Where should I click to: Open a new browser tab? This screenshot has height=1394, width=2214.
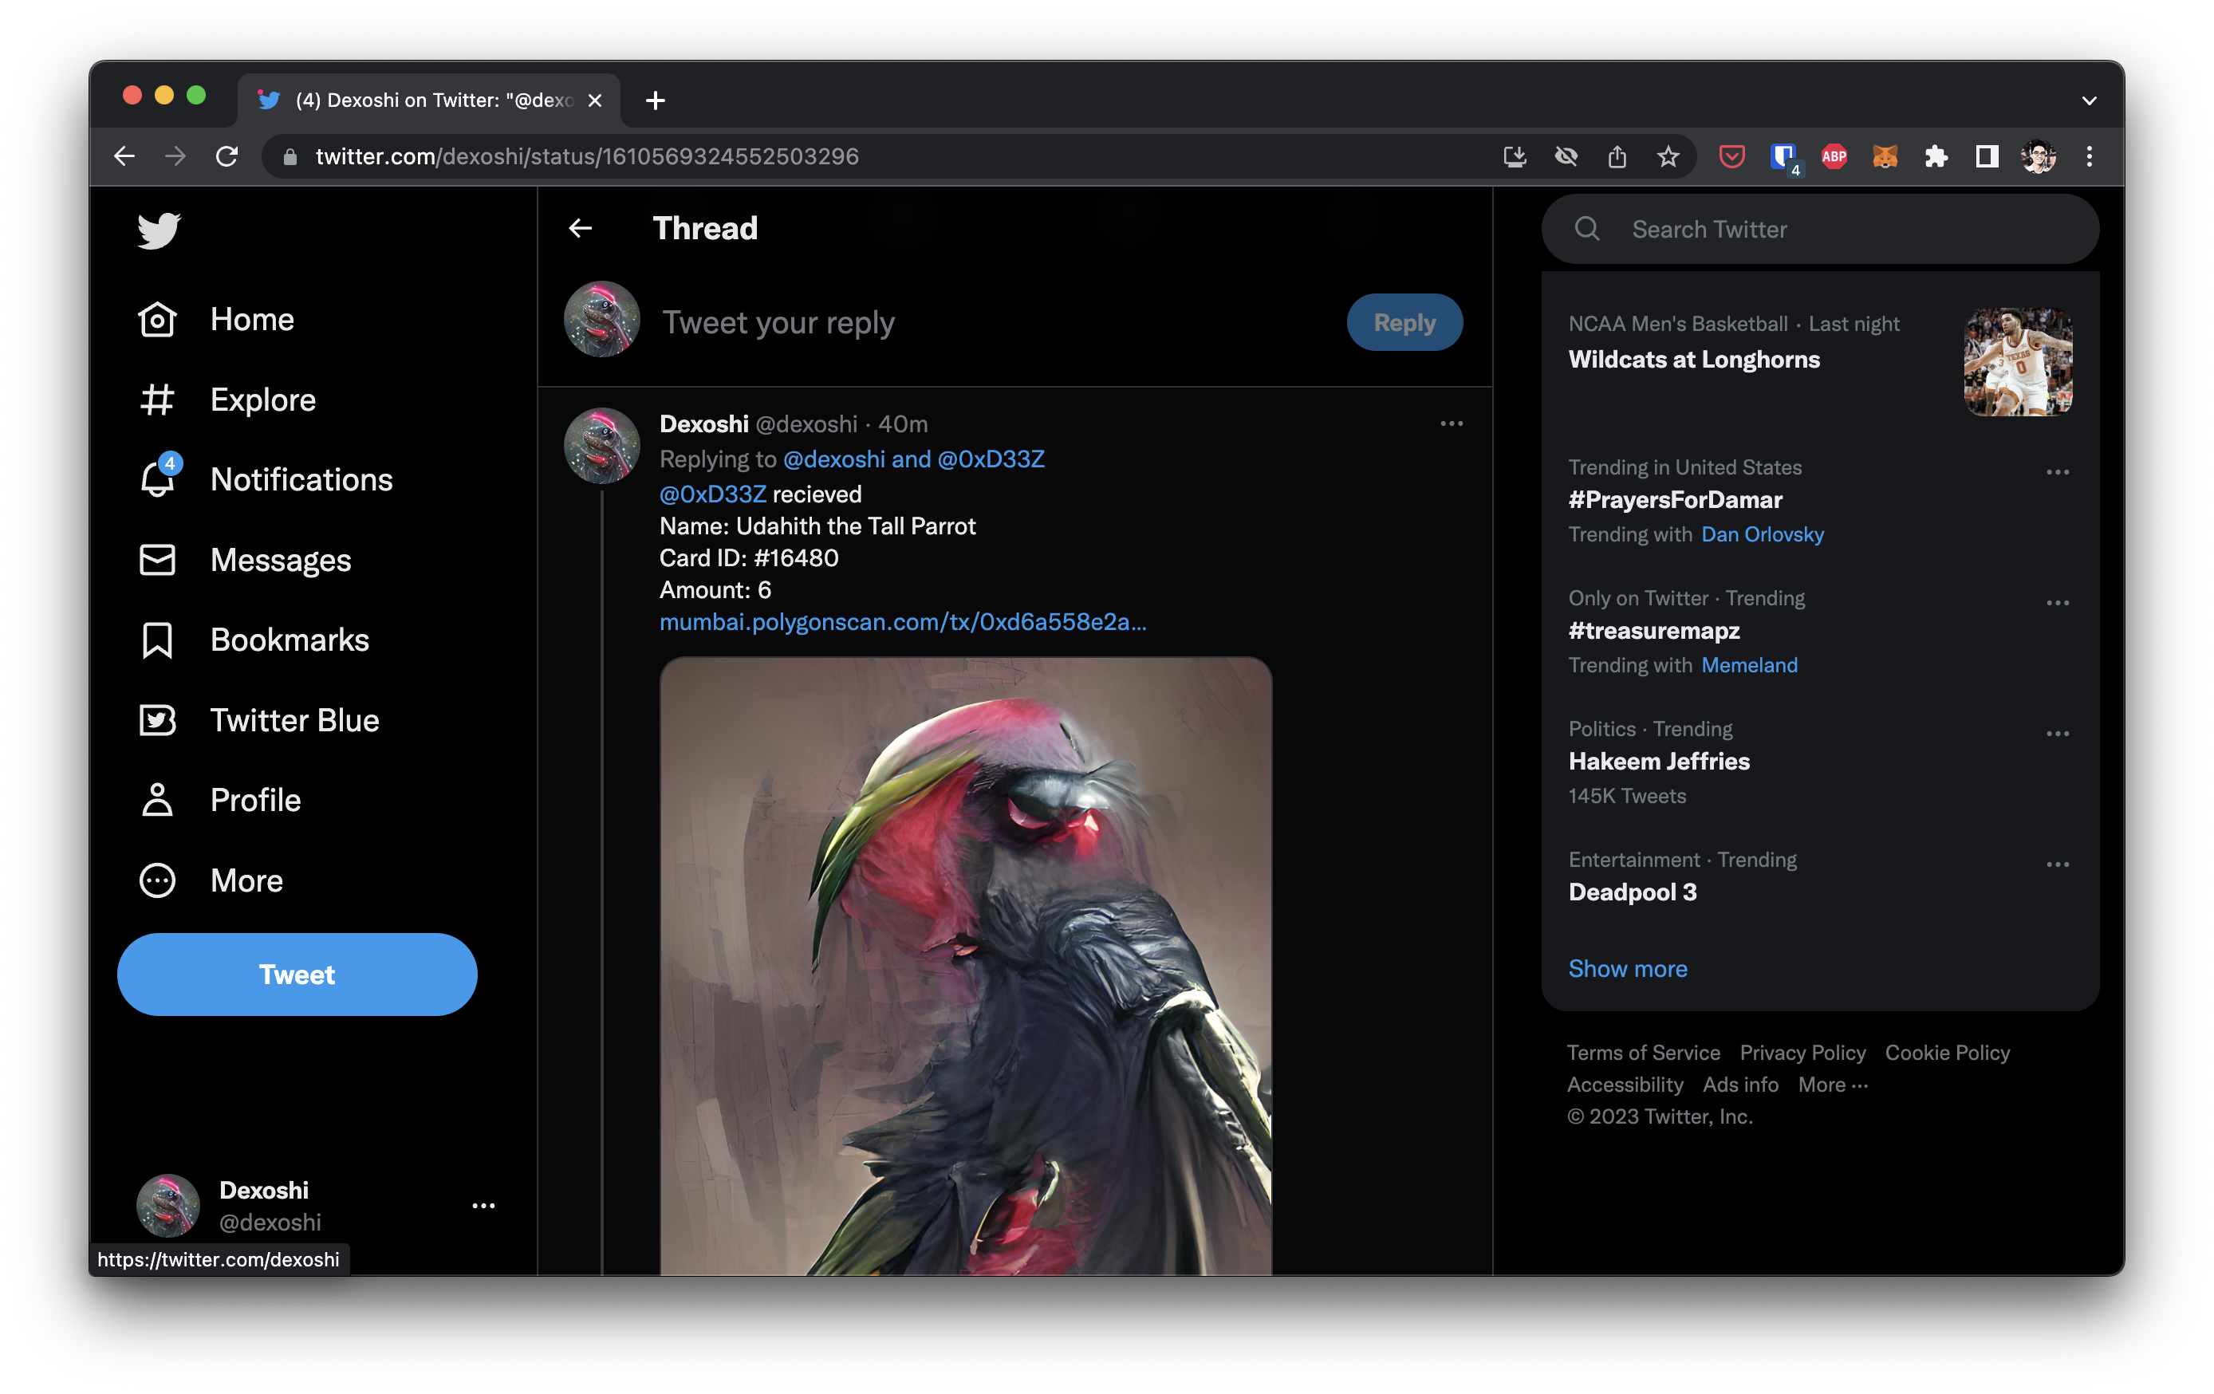click(655, 100)
